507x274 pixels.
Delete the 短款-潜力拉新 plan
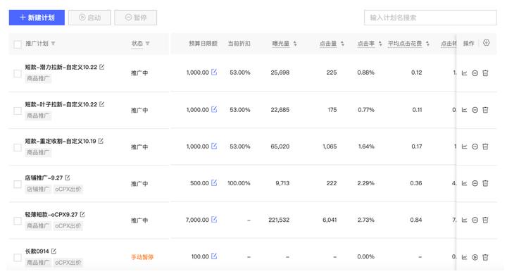click(x=485, y=73)
